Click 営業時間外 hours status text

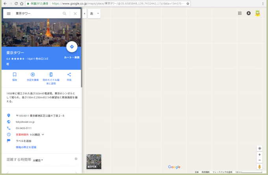coord(22,134)
